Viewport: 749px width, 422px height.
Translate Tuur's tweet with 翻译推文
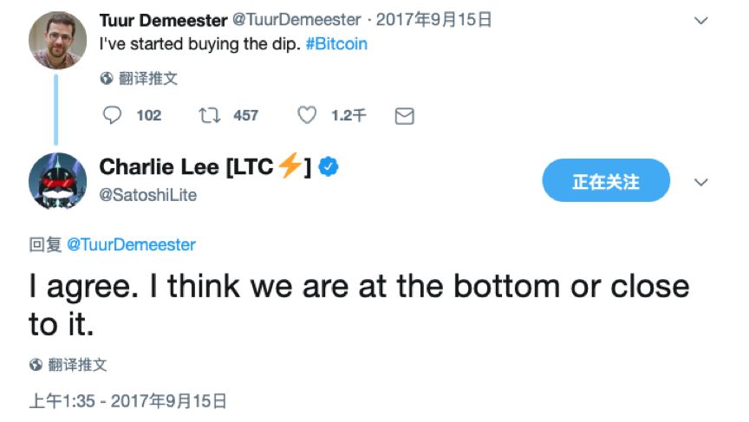pyautogui.click(x=148, y=78)
